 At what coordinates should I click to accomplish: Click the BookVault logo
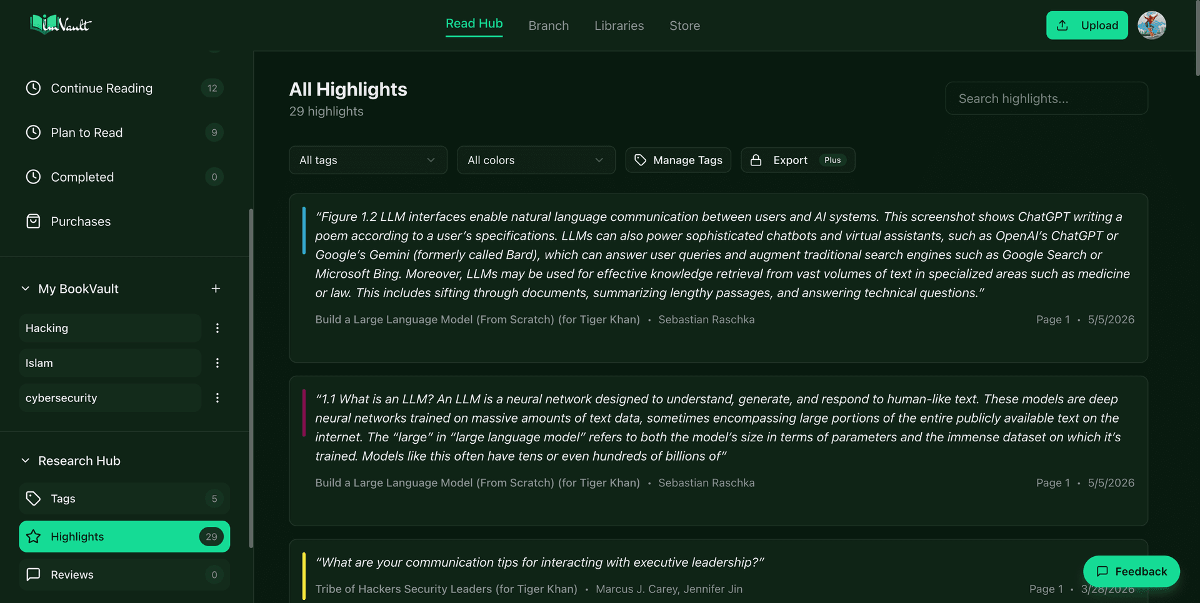point(61,25)
